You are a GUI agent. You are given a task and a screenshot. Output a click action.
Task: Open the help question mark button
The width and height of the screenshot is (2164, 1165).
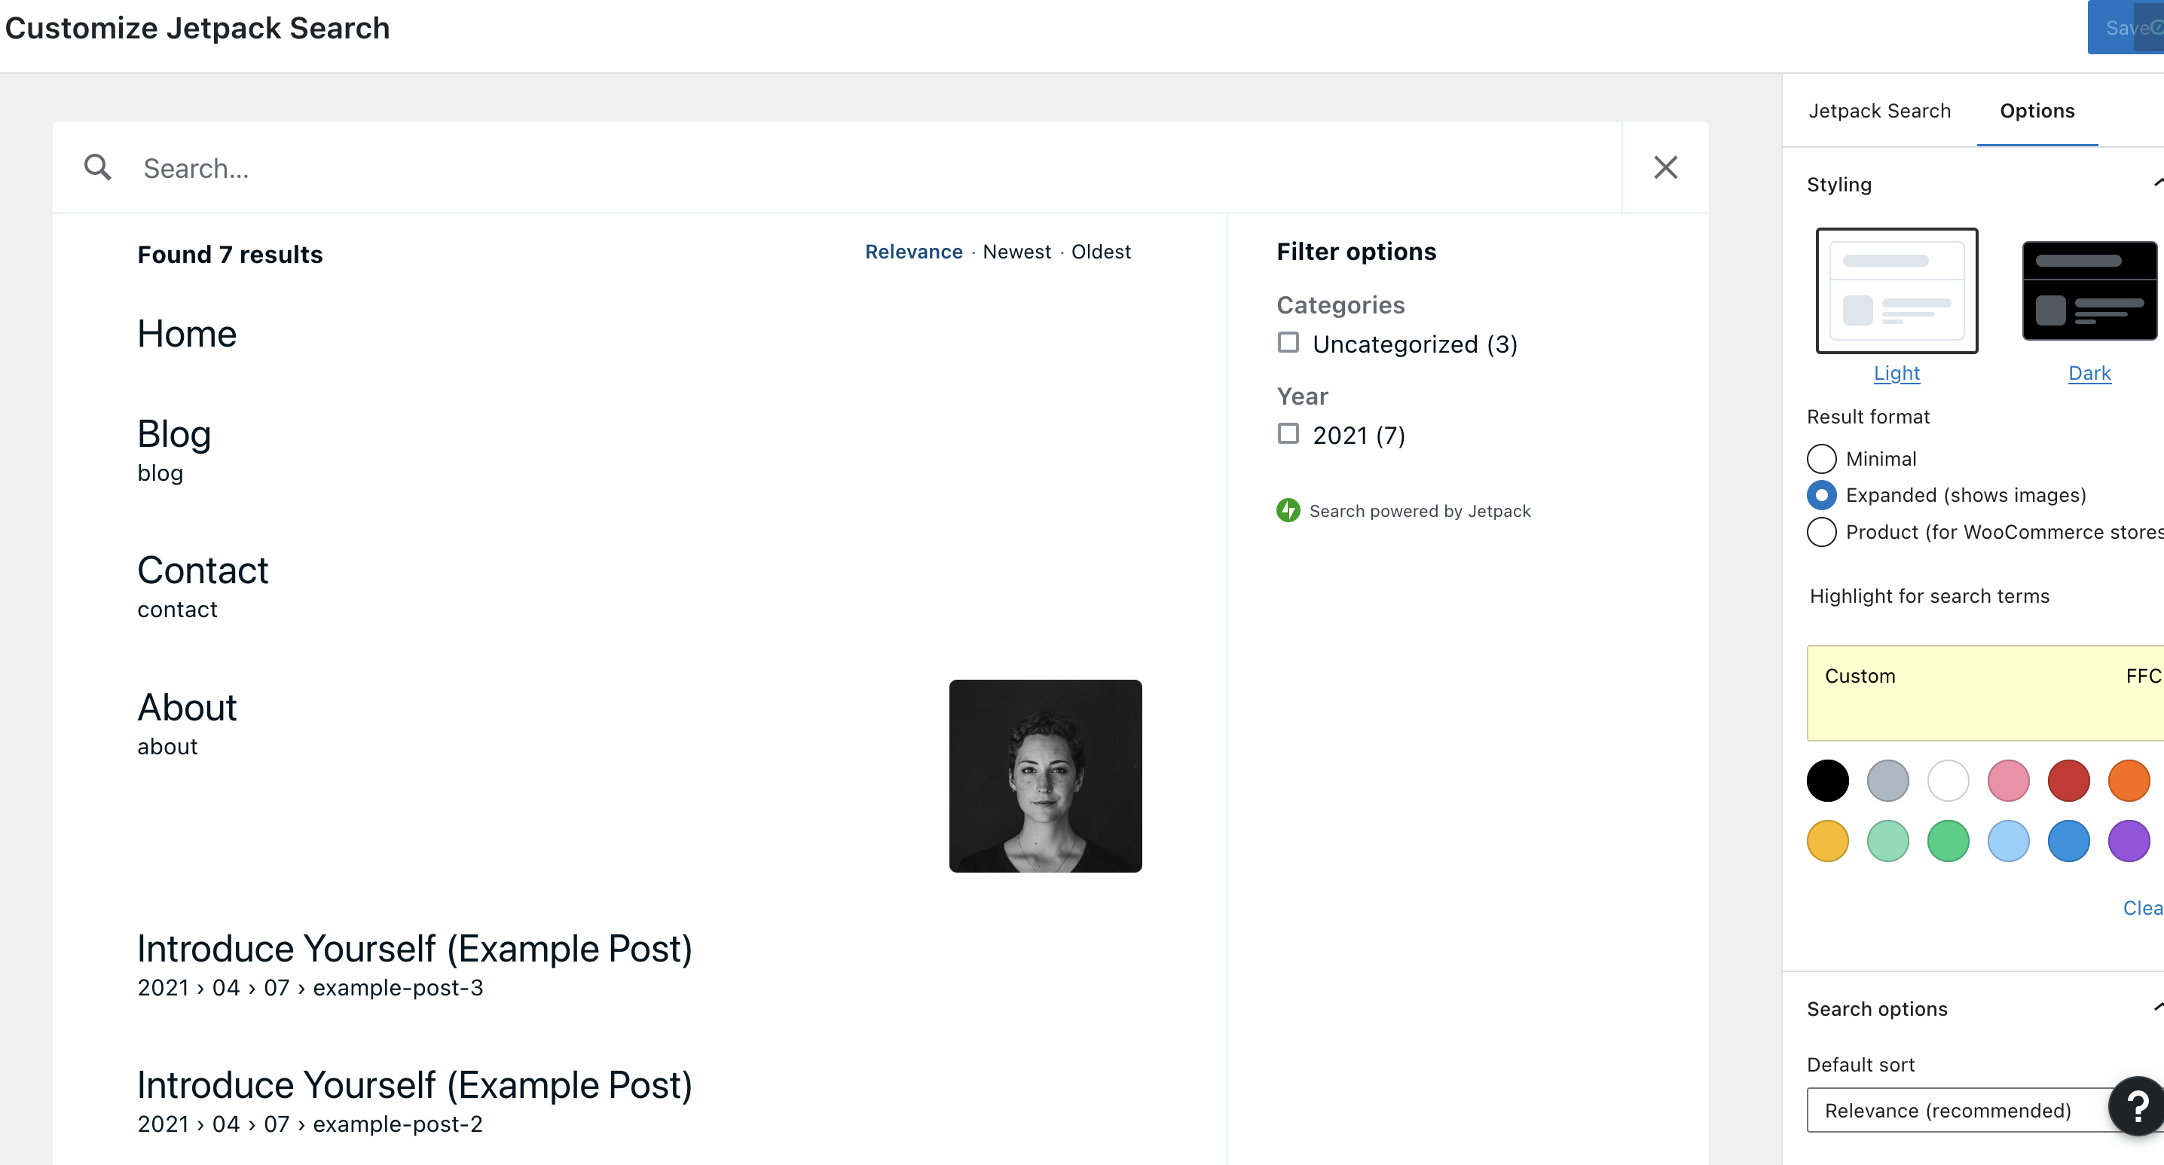point(2136,1106)
